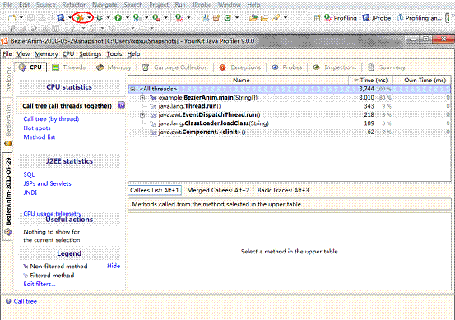The image size is (455, 320).
Task: Open the Profiling perspective icon
Action: (x=328, y=18)
